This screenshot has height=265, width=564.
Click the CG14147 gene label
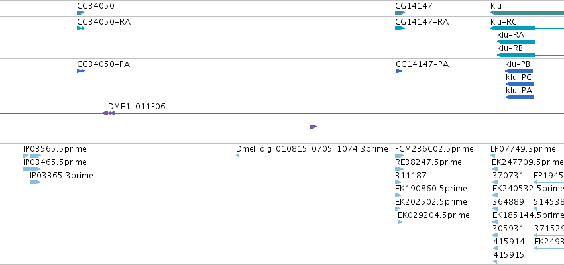pyautogui.click(x=414, y=6)
